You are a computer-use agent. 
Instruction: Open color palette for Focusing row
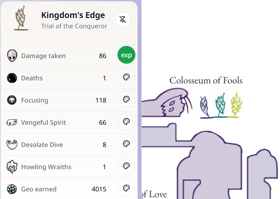[x=126, y=100]
